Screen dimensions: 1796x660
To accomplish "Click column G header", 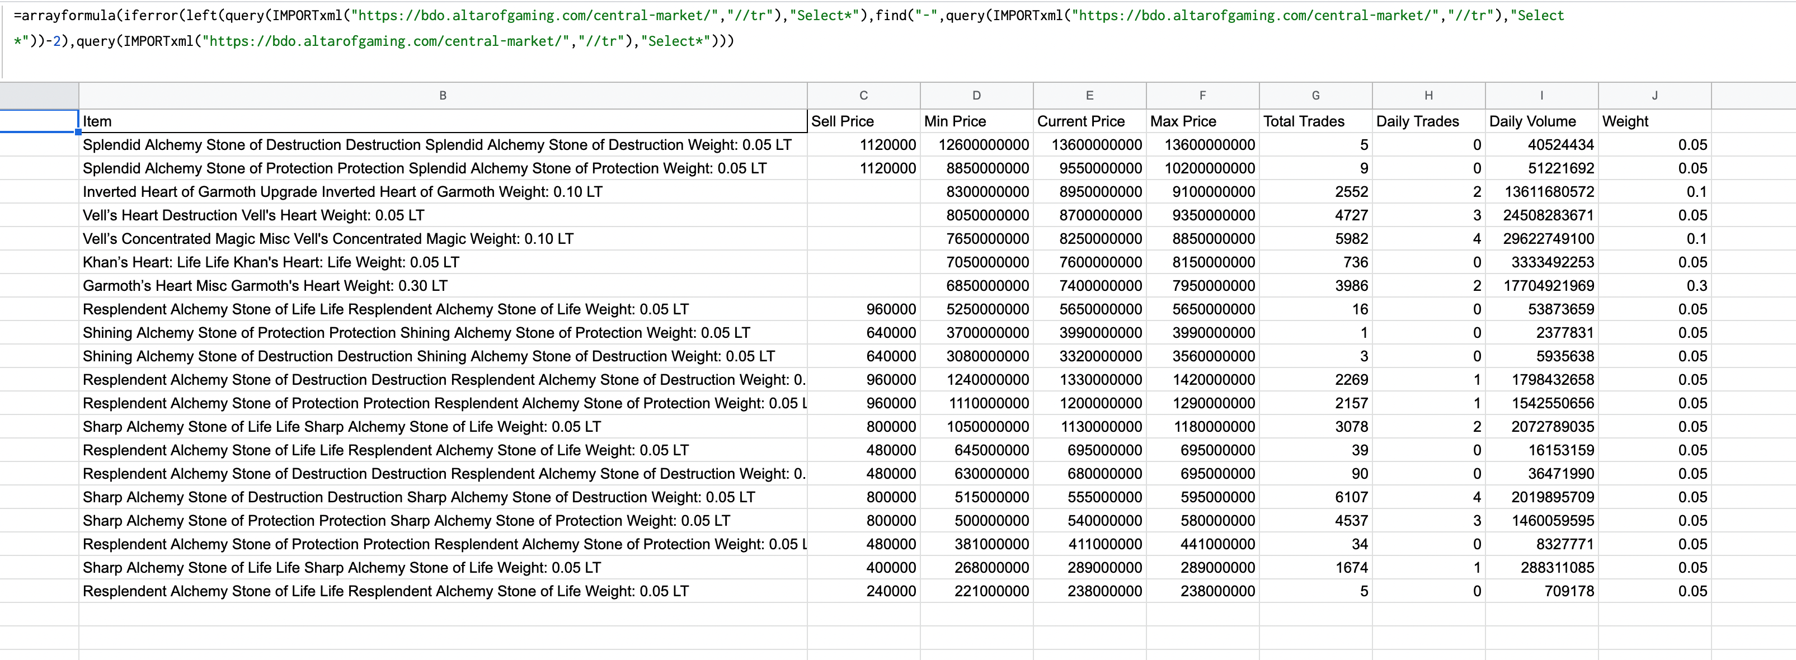I will coord(1315,96).
